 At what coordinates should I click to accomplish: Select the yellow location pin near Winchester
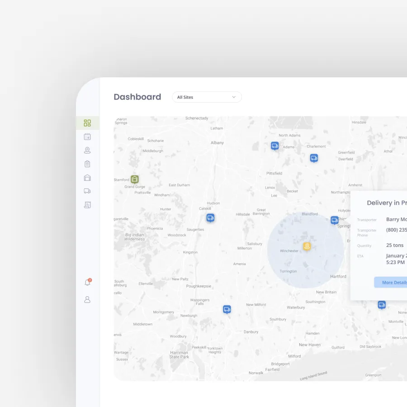point(307,246)
